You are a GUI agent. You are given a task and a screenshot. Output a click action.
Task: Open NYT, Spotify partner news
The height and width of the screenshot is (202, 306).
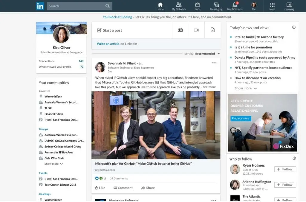point(263,68)
